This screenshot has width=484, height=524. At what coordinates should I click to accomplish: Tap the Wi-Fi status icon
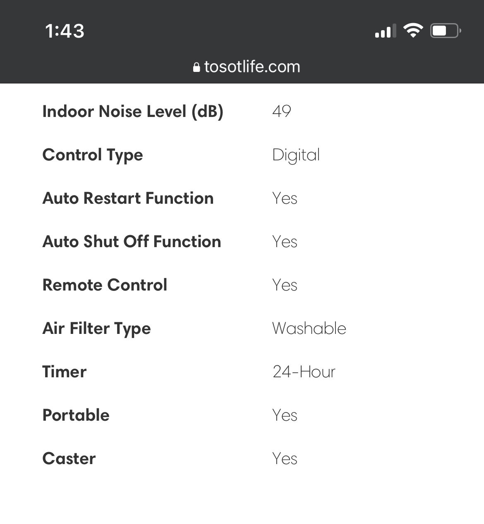tap(413, 31)
